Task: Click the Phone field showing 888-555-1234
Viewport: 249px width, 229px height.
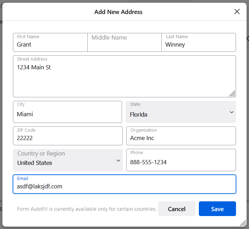Action: click(181, 160)
